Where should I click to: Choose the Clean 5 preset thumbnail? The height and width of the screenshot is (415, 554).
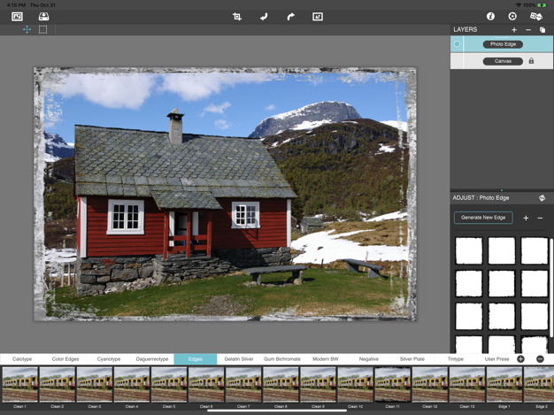click(x=168, y=386)
